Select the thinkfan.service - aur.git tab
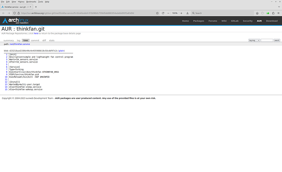This screenshot has width=282, height=172. (16, 7)
